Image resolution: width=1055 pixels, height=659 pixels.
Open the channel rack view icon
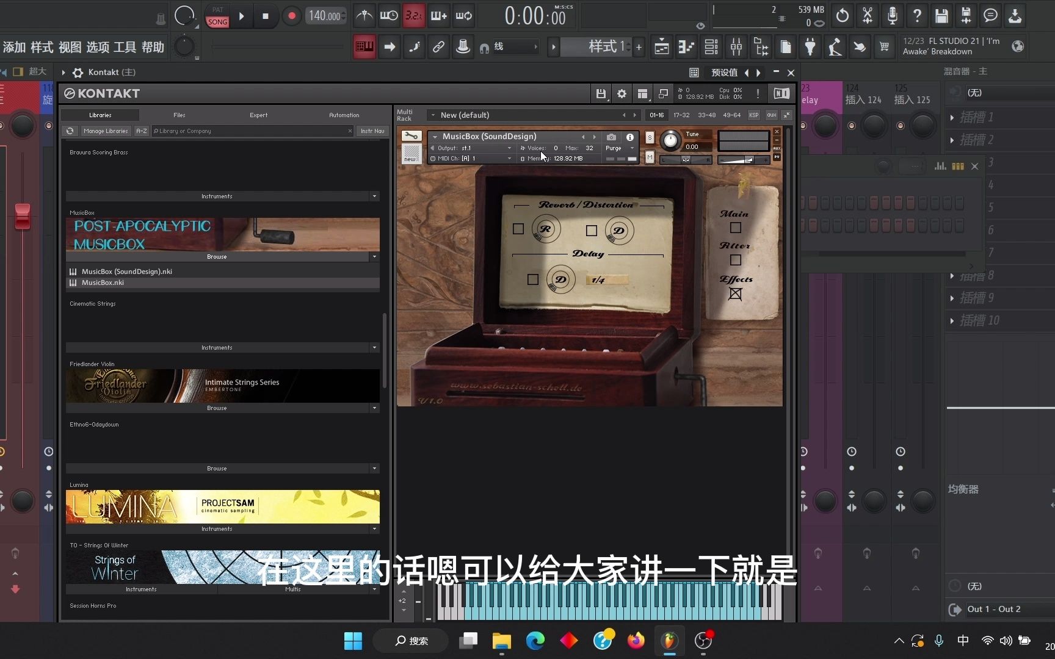pos(711,46)
